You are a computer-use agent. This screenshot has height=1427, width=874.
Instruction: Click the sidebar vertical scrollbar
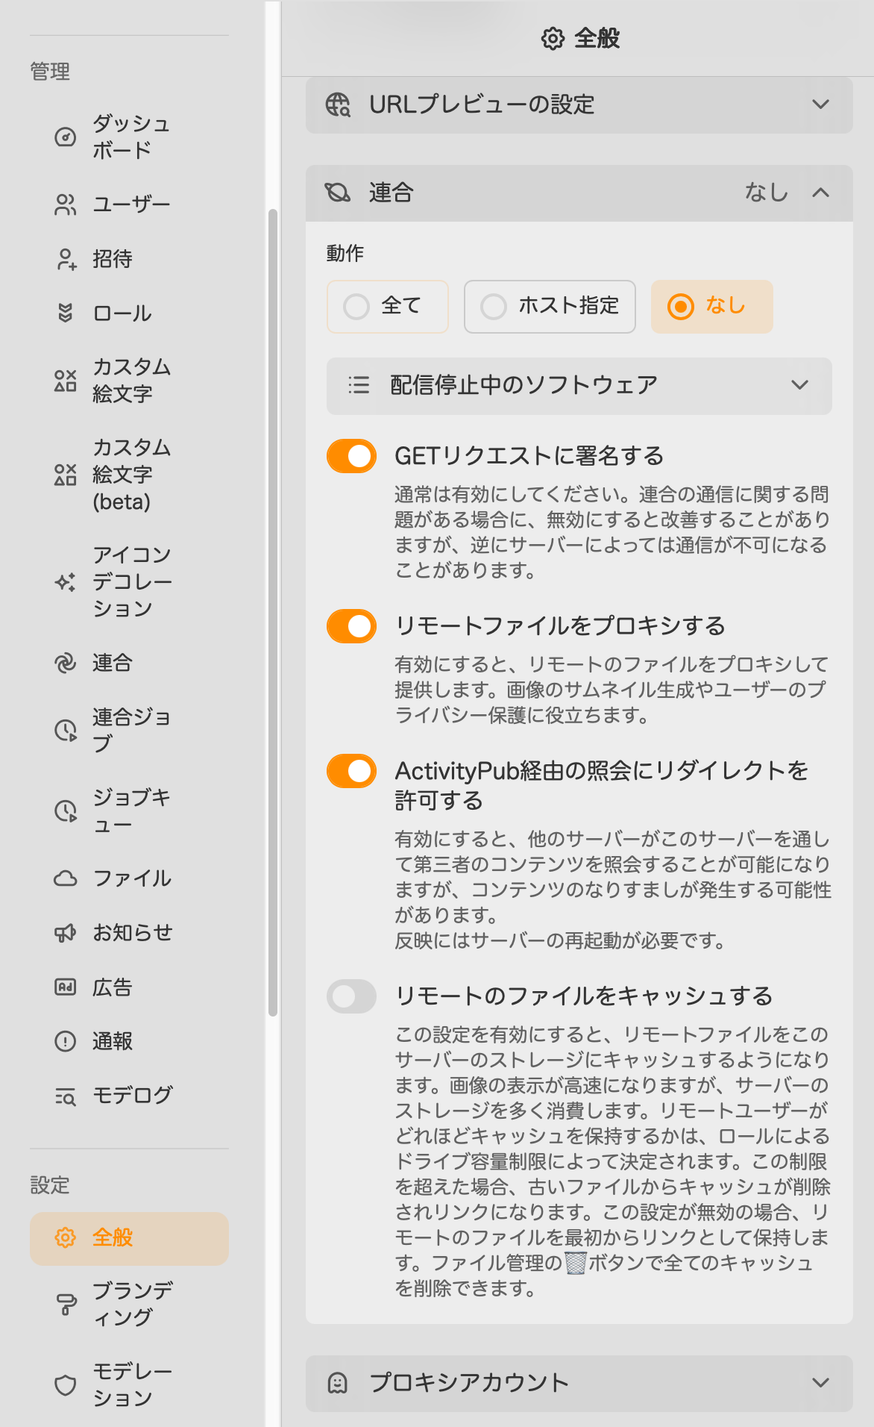(x=273, y=612)
